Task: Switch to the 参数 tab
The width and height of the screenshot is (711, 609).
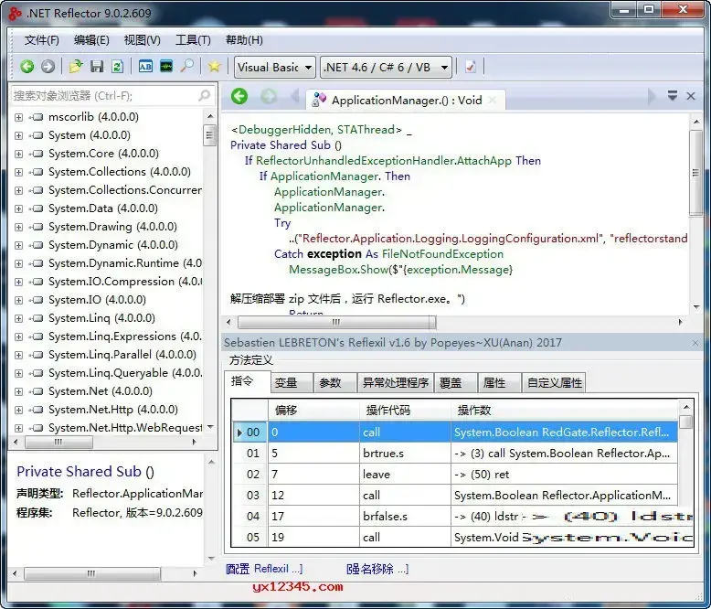Action: pos(334,382)
